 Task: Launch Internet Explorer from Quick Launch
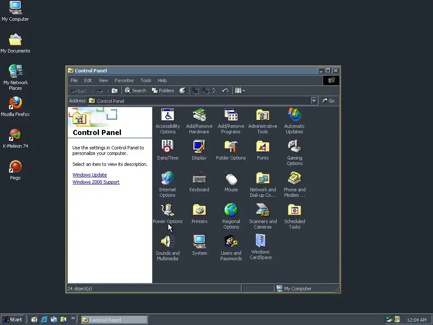(44, 320)
